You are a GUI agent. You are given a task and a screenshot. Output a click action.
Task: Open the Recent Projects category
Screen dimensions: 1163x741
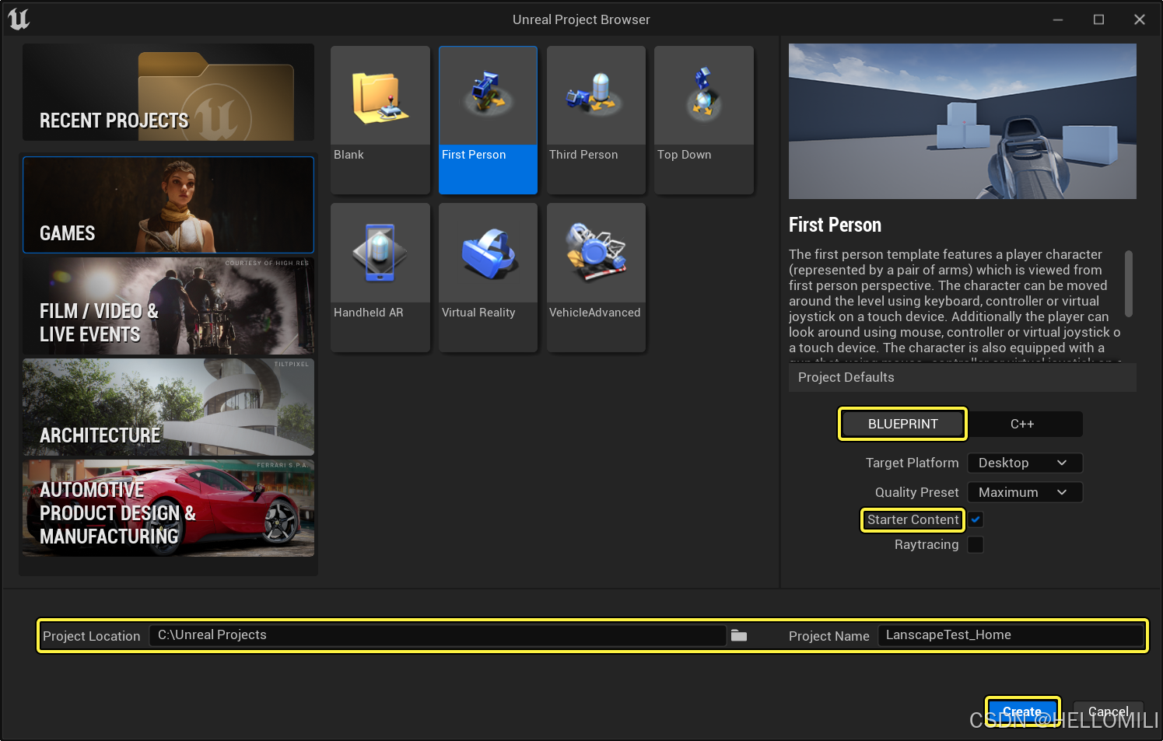(x=168, y=93)
